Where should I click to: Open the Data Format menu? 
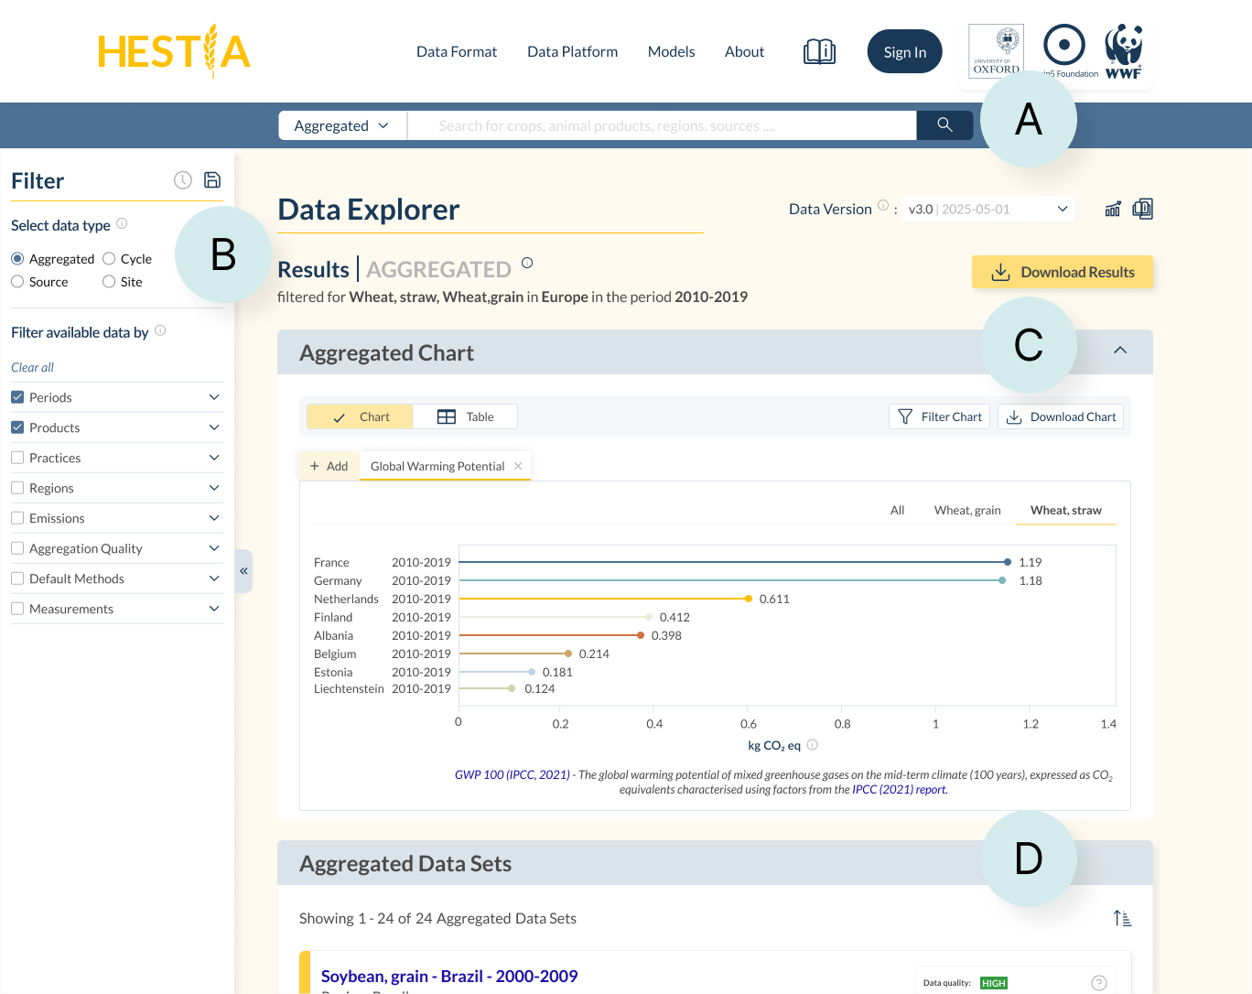(x=457, y=52)
